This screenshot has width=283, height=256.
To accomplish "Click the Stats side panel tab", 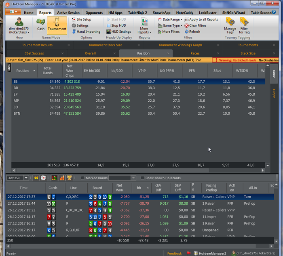I will (x=9, y=67).
